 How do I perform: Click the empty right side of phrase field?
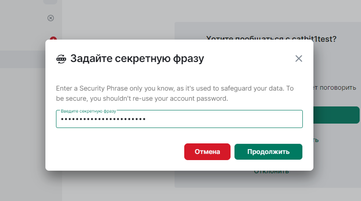click(x=223, y=119)
